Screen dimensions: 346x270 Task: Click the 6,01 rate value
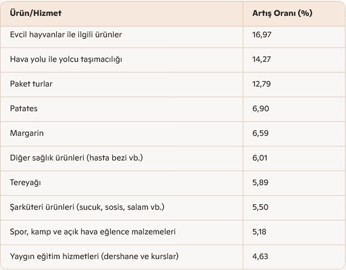[260, 158]
